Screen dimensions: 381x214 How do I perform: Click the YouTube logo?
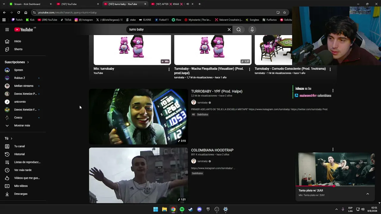(24, 29)
